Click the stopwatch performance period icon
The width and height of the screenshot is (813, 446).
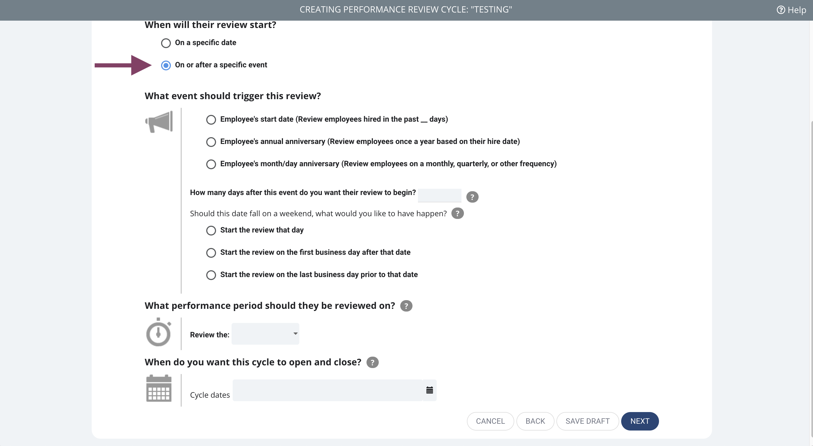click(x=158, y=332)
